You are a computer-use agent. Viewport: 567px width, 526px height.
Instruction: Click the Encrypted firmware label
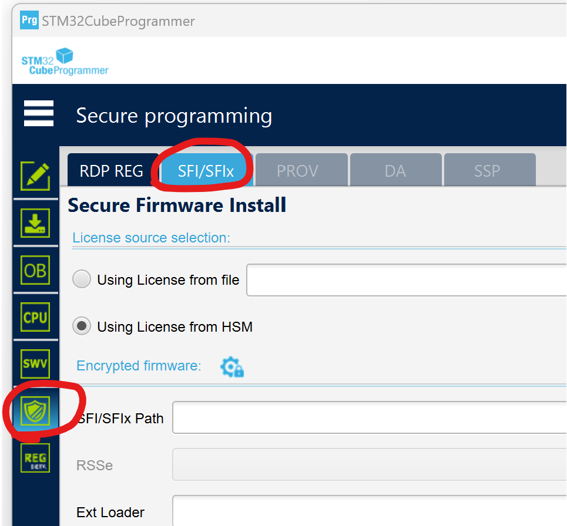click(x=139, y=366)
